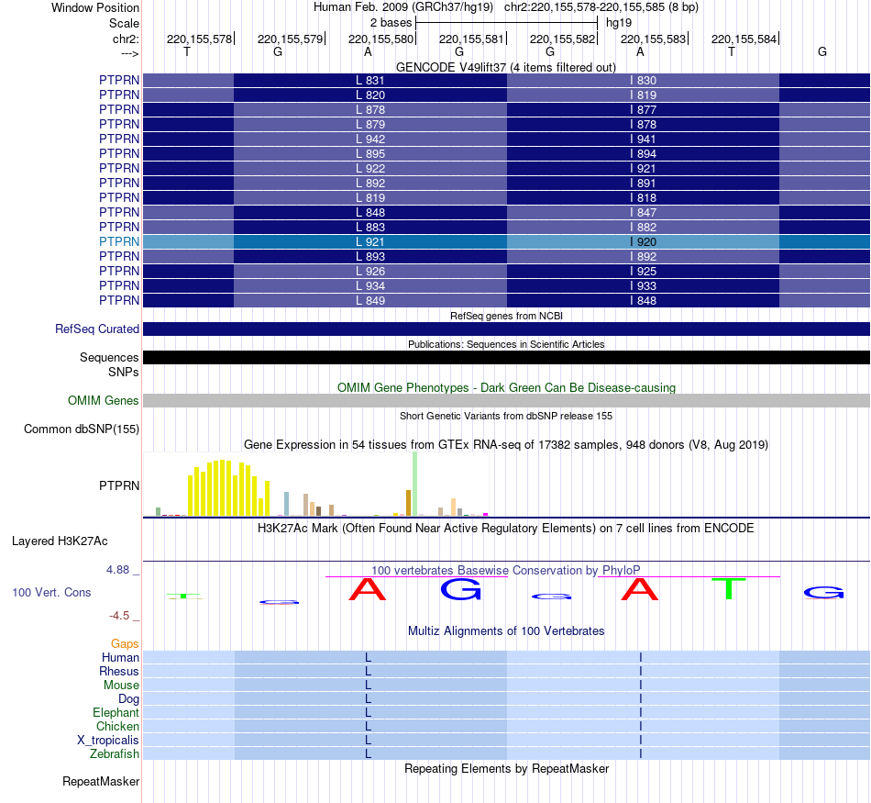Screen dimensions: 871x803
Task: Click the PTPRN transcript codon I 891
Action: pyautogui.click(x=644, y=183)
